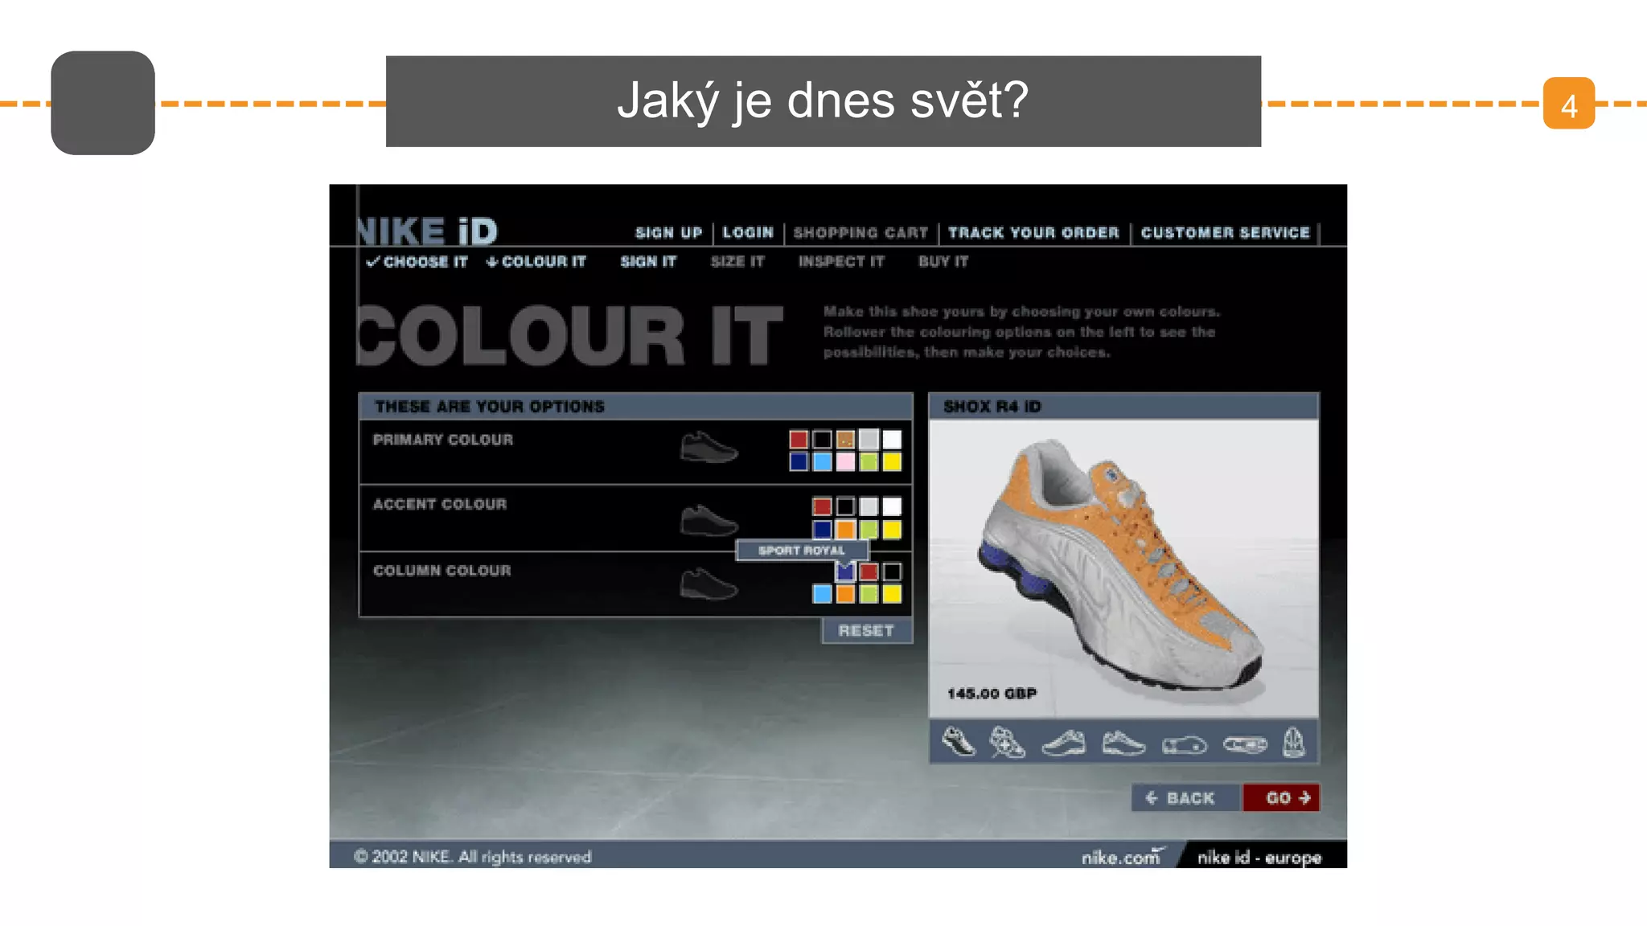Screen dimensions: 1647x926
Task: Pick black as the primary colour
Action: (822, 440)
